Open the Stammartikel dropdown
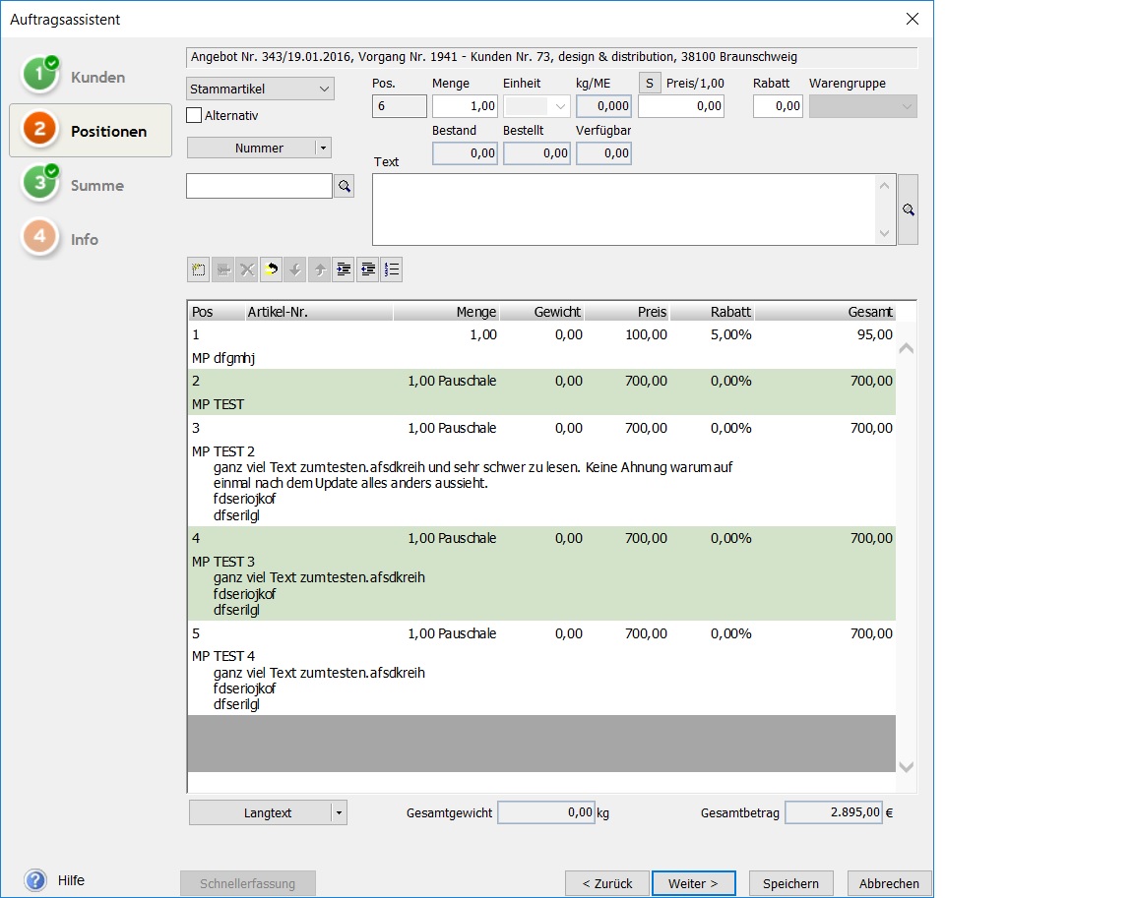 (x=260, y=89)
